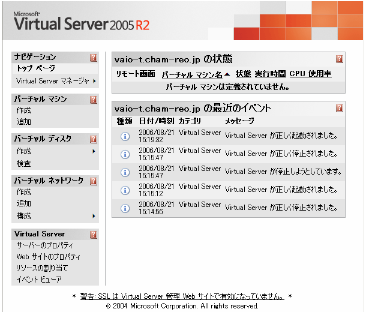Select 検査 under バーチャル ディスク
The width and height of the screenshot is (366, 312).
(23, 164)
